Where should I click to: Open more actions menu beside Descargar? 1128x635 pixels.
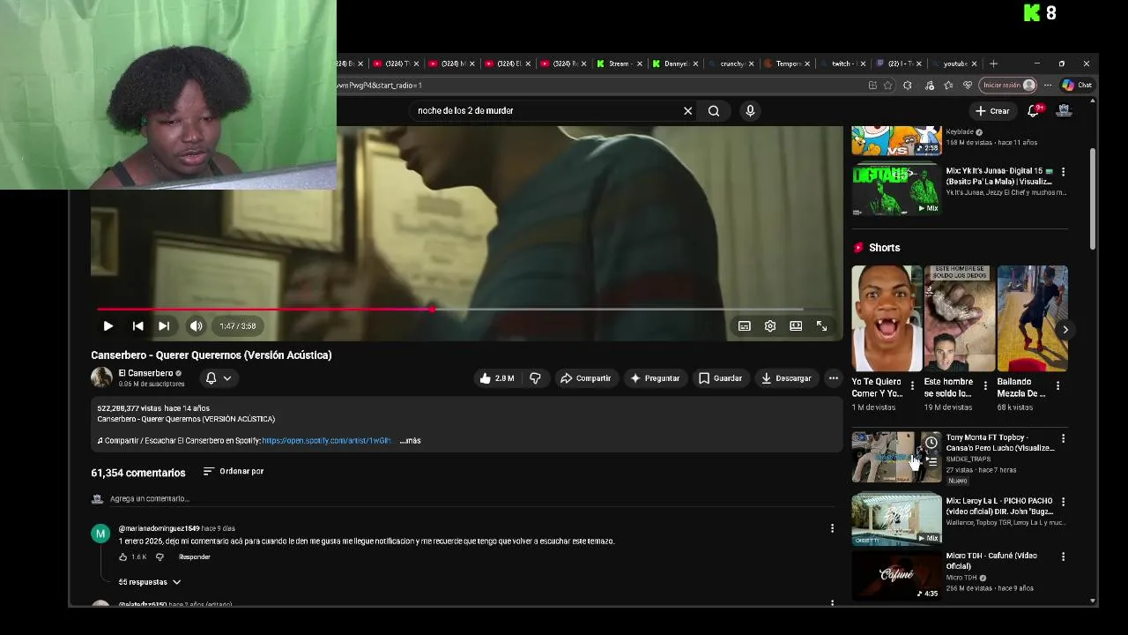(833, 378)
